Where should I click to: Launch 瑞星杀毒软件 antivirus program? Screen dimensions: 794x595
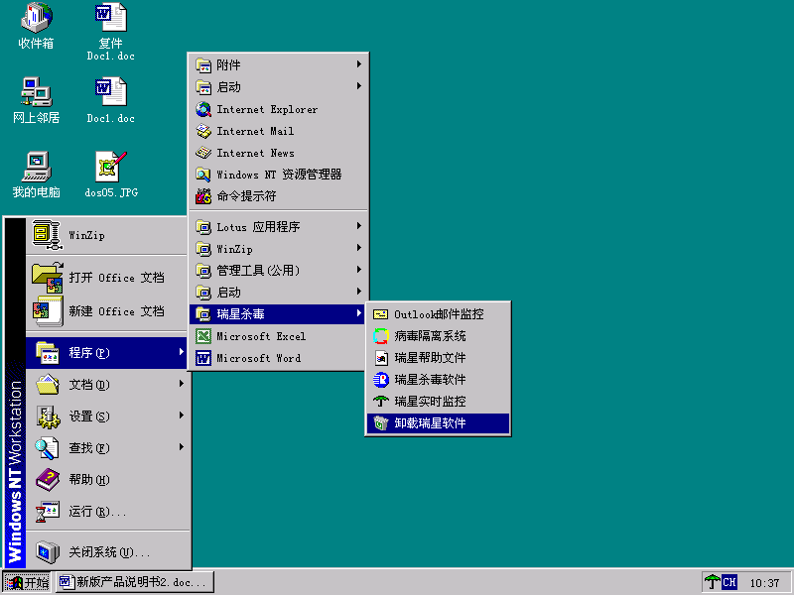click(x=438, y=380)
